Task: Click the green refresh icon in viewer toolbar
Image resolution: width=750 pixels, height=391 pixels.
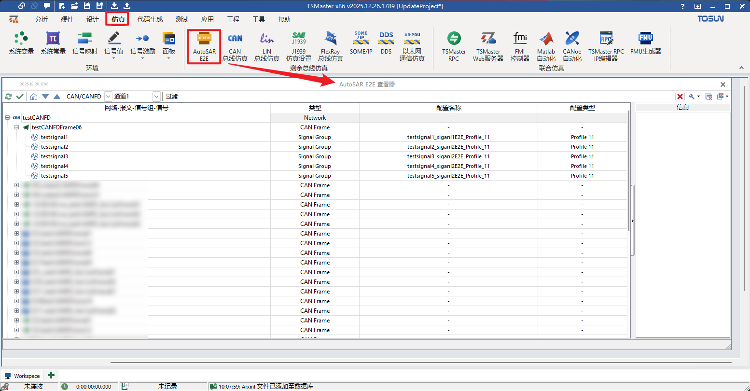Action: pos(8,97)
